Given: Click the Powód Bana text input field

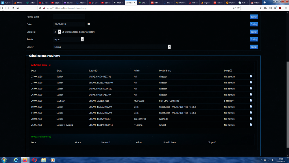Looking at the screenshot, I should [69, 17].
